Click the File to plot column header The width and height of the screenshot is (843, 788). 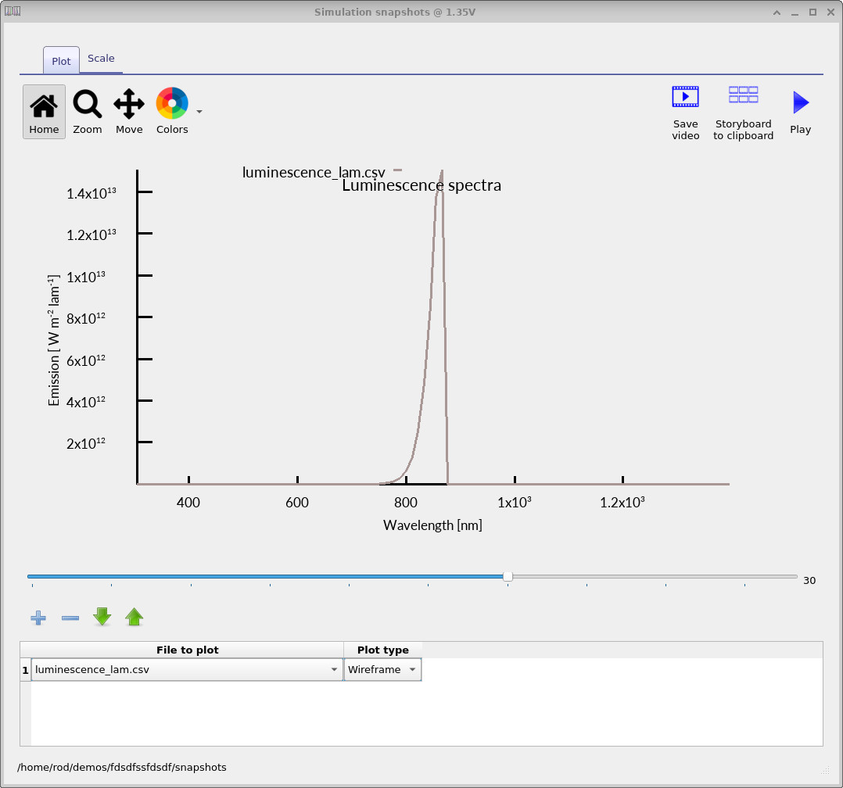pyautogui.click(x=187, y=650)
